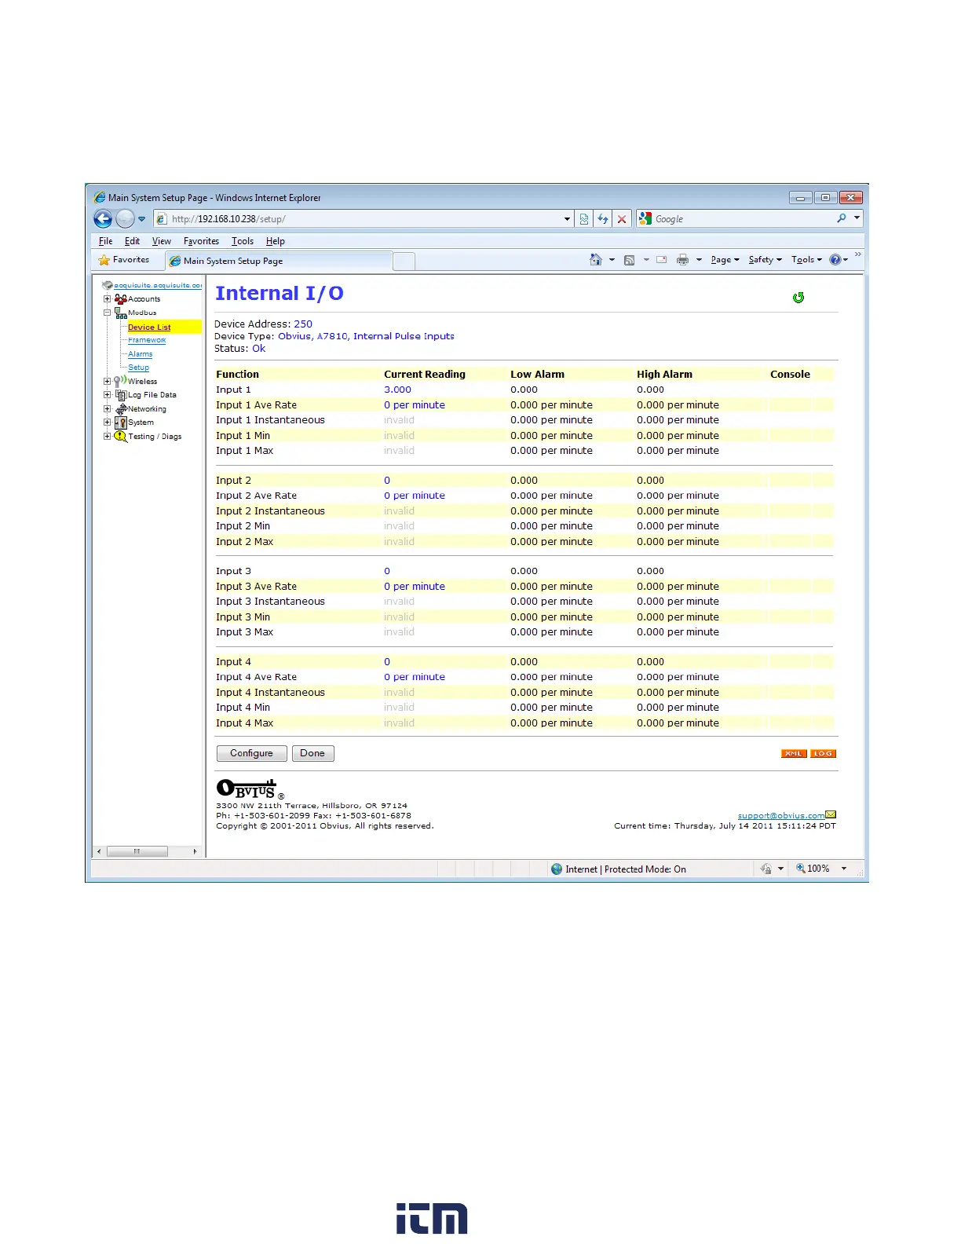
Task: Go back with the browser Back button
Action: click(x=103, y=219)
